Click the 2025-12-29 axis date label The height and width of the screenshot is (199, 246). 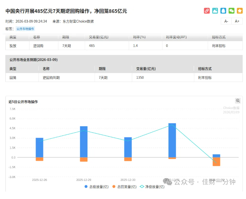(x=84, y=180)
